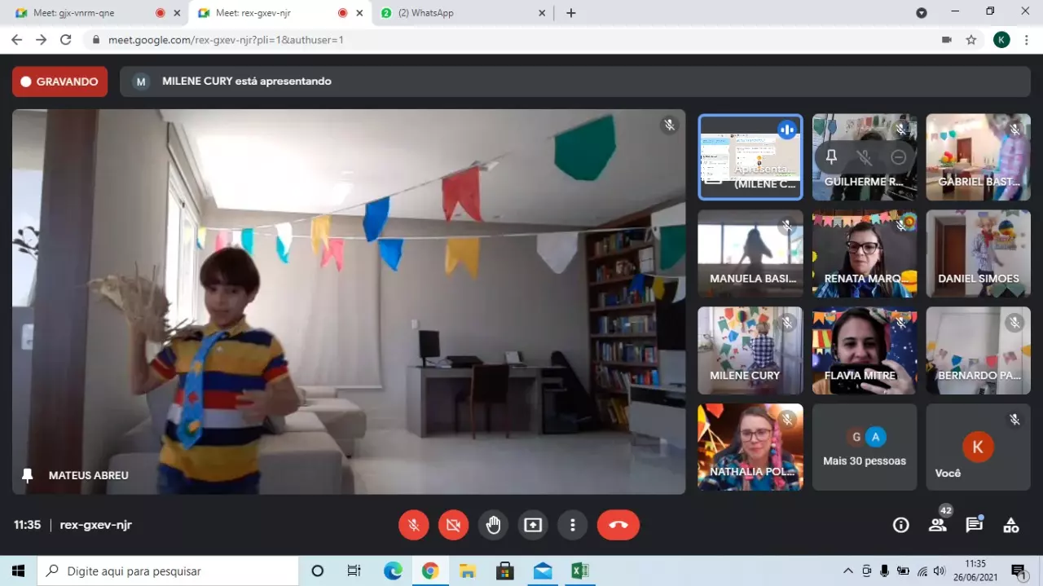Show the participants list with 42 people

[x=938, y=525]
